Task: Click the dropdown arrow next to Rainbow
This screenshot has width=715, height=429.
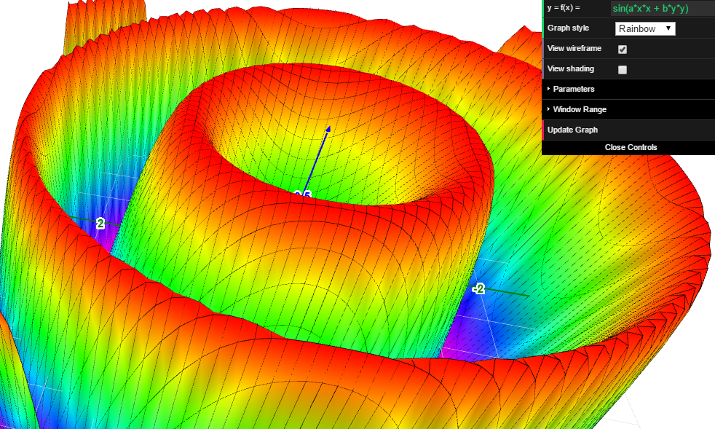Action: tap(668, 29)
